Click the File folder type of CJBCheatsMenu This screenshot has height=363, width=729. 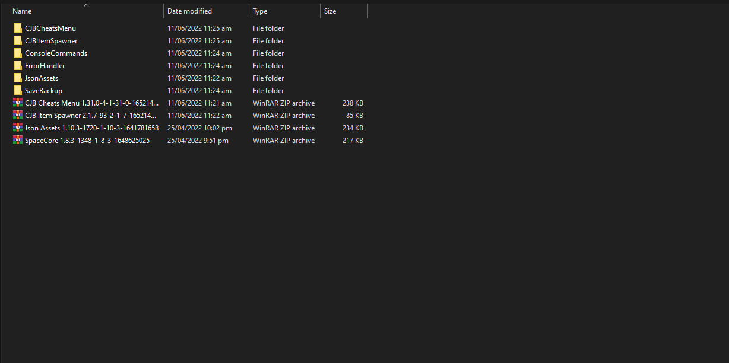[268, 28]
